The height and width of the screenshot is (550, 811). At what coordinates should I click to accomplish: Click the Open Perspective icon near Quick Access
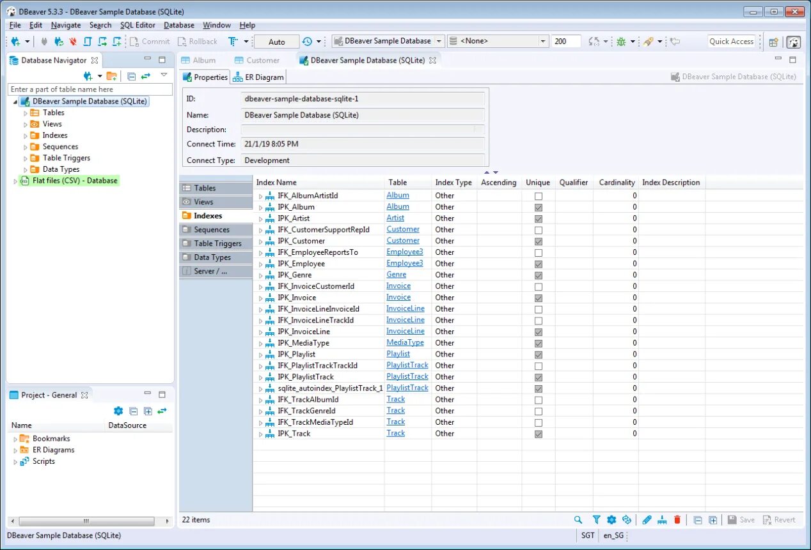pos(774,42)
